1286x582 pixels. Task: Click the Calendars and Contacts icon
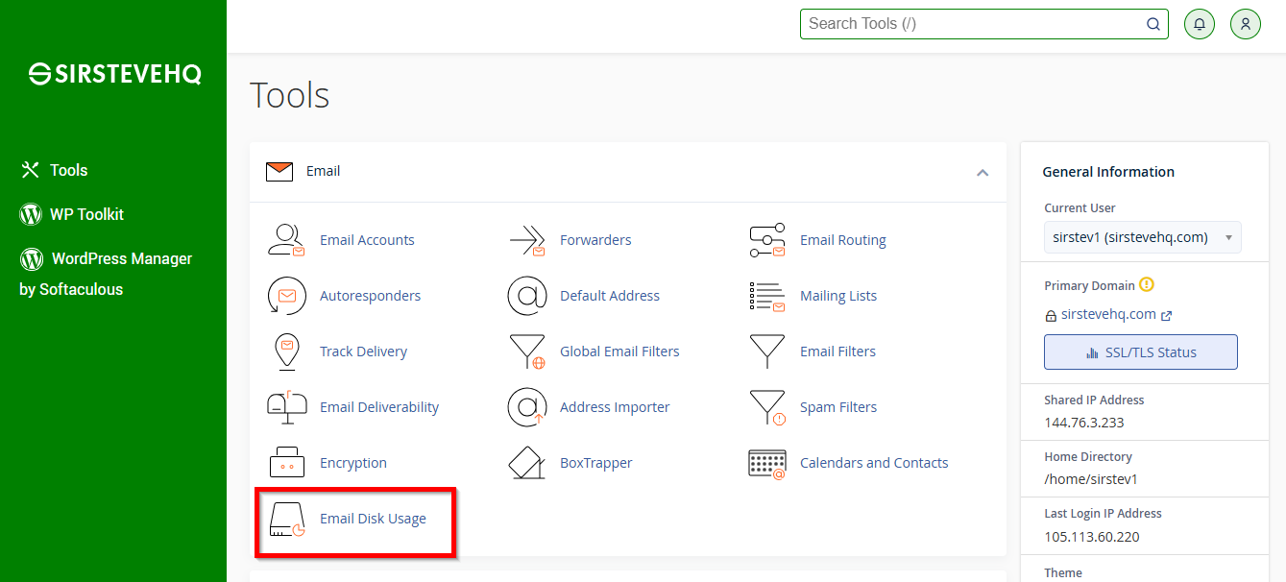pyautogui.click(x=767, y=463)
